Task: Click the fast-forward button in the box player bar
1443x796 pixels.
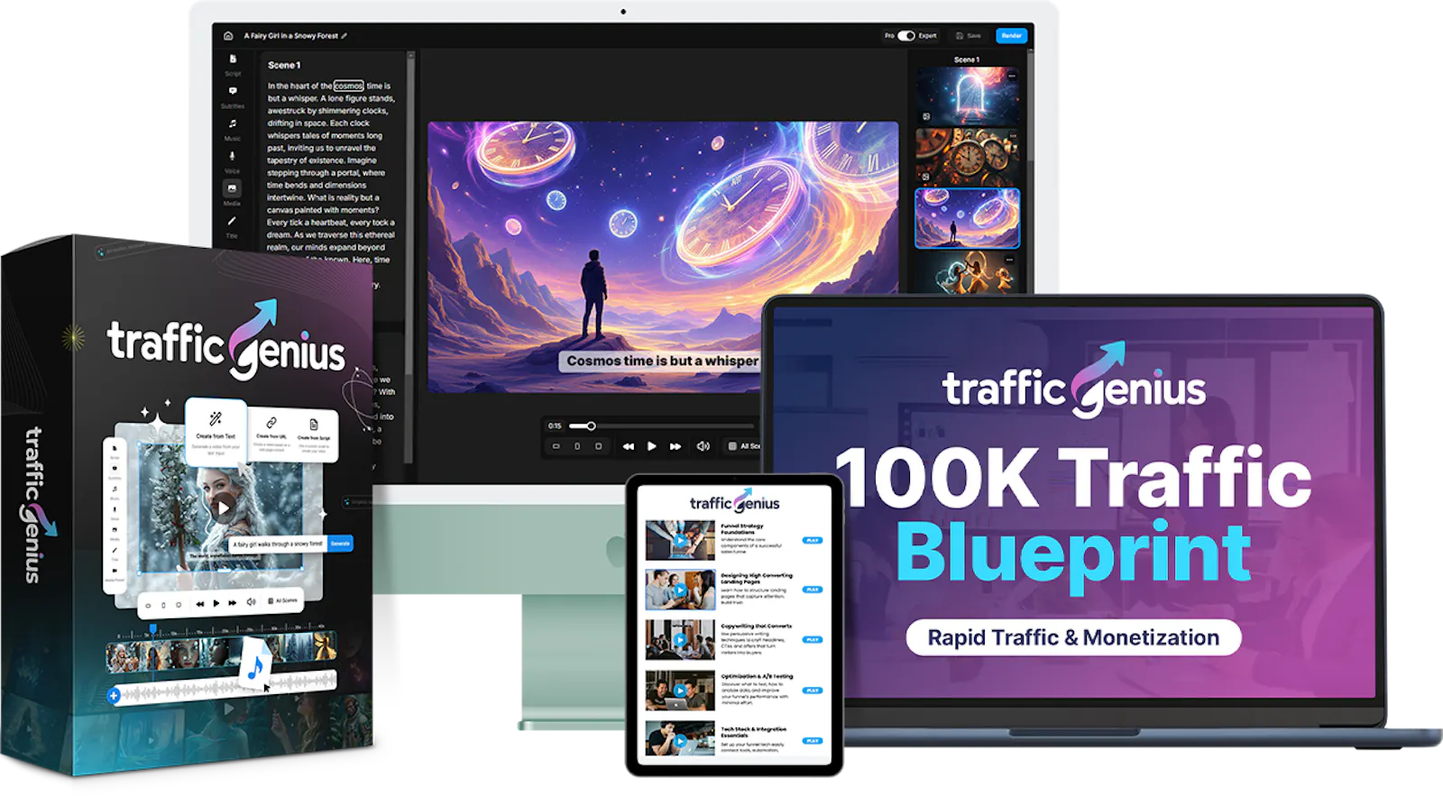Action: [232, 602]
